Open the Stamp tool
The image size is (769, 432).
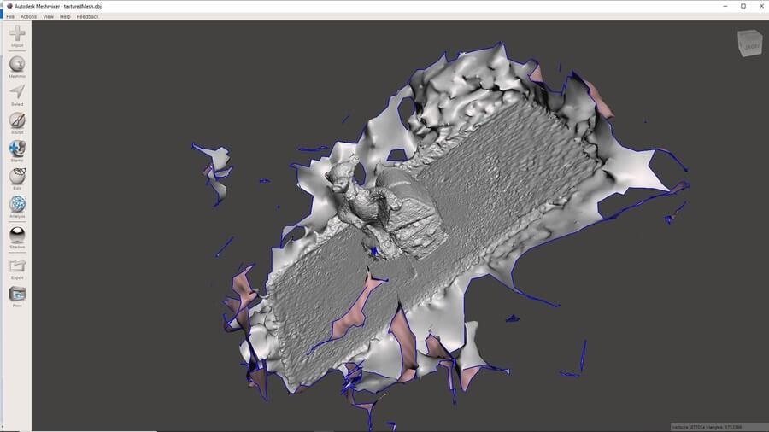[17, 149]
